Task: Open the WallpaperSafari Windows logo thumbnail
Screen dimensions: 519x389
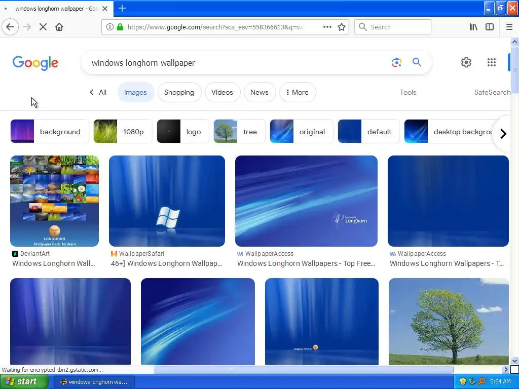Action: coord(167,201)
